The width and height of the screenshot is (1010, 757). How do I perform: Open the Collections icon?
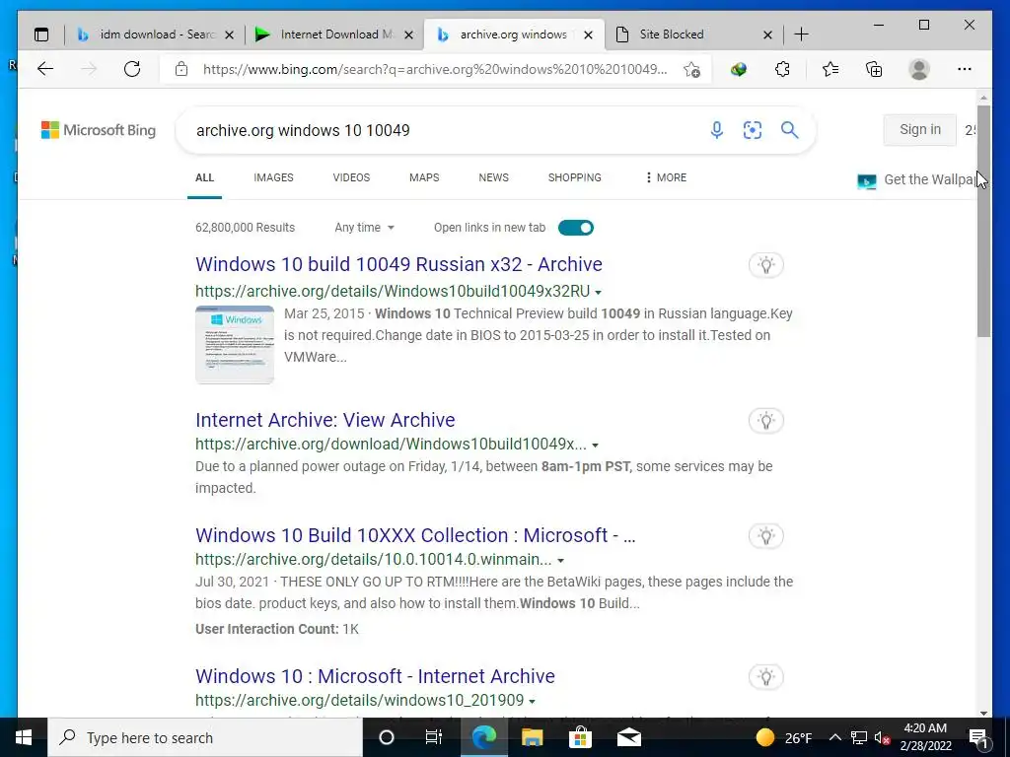pyautogui.click(x=874, y=69)
